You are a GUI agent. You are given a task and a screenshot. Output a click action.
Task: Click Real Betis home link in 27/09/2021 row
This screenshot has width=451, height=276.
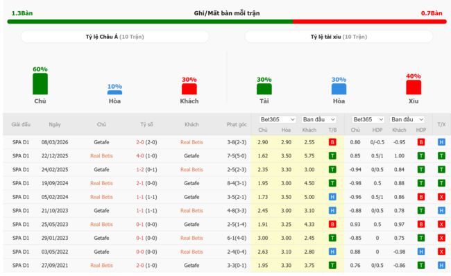click(101, 266)
